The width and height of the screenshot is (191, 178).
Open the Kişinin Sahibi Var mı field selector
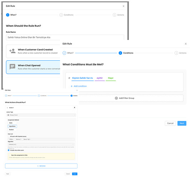(82, 78)
